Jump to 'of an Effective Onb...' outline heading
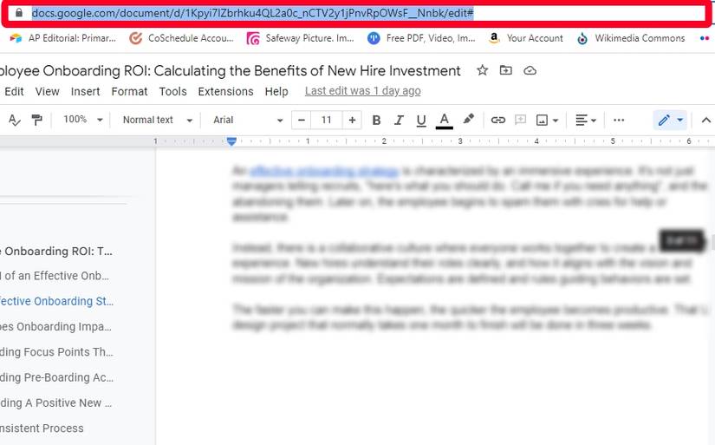 point(55,276)
